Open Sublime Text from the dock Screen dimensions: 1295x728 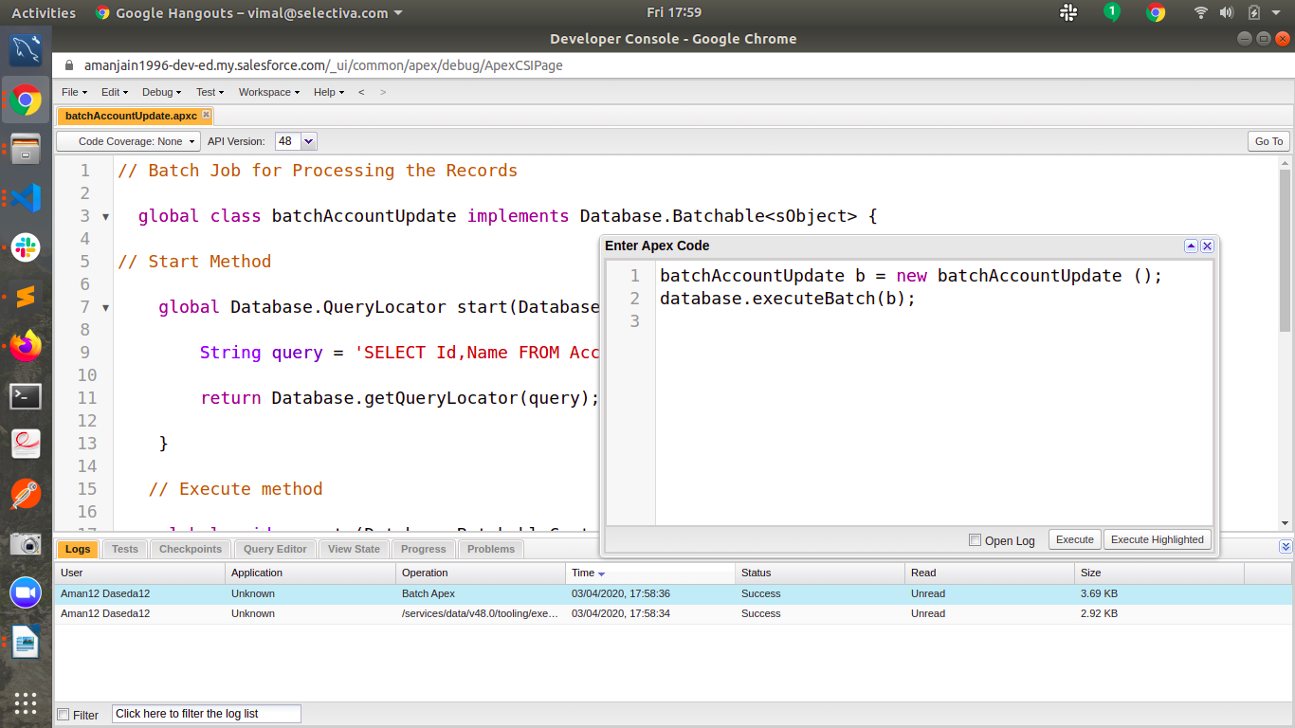pos(26,297)
